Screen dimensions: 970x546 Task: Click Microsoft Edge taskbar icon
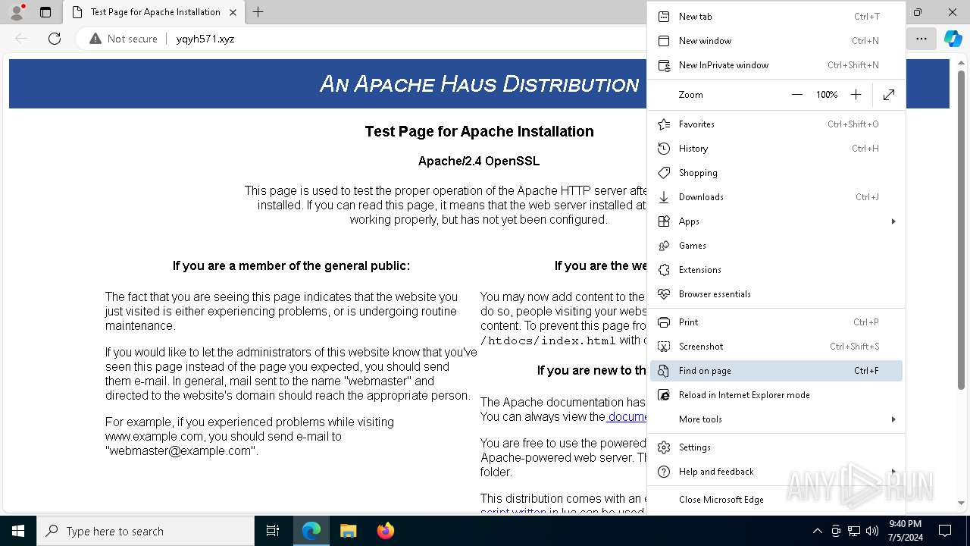[311, 531]
